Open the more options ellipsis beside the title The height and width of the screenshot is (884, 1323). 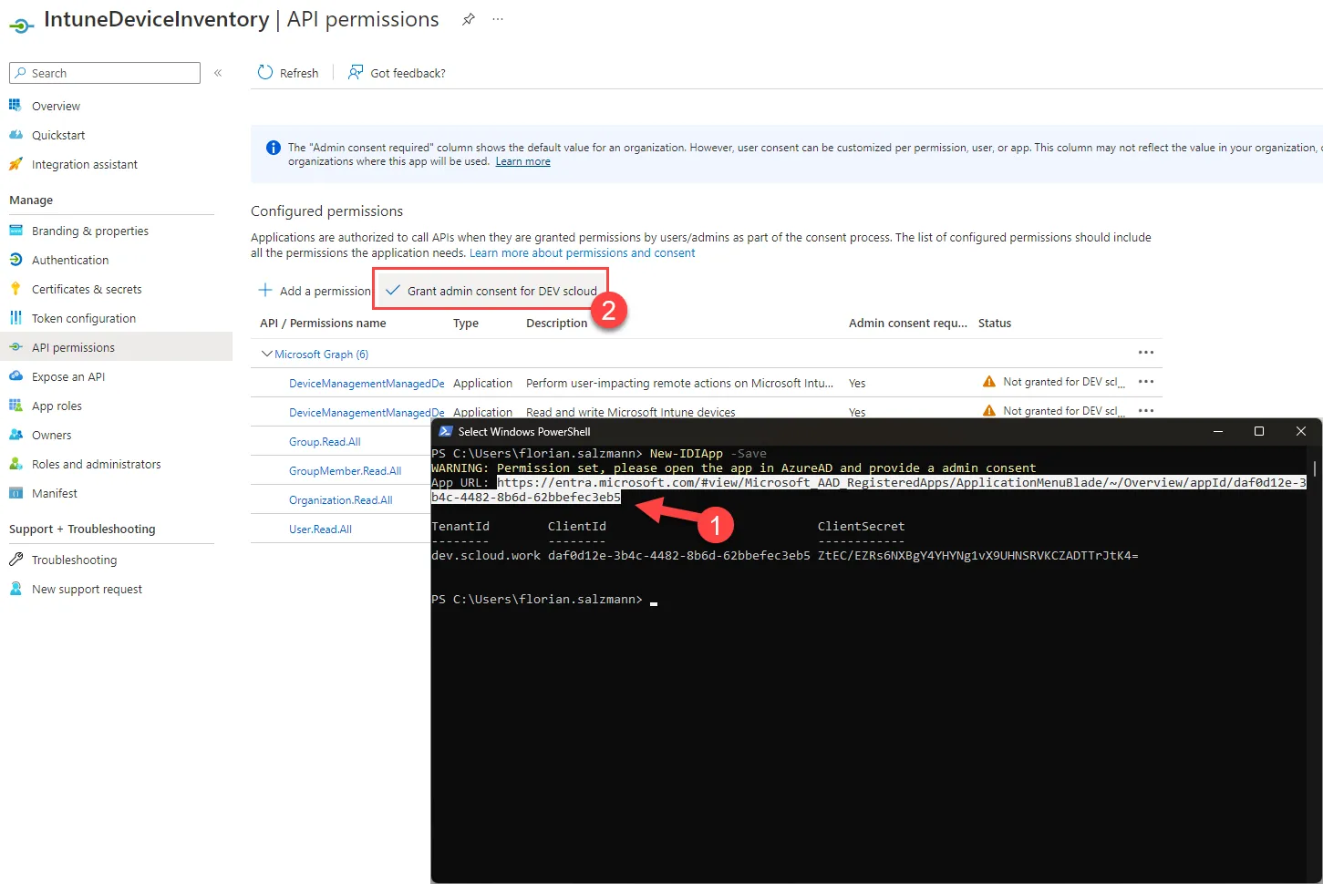click(x=498, y=19)
